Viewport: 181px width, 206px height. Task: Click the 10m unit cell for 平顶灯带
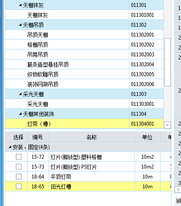pos(147,177)
